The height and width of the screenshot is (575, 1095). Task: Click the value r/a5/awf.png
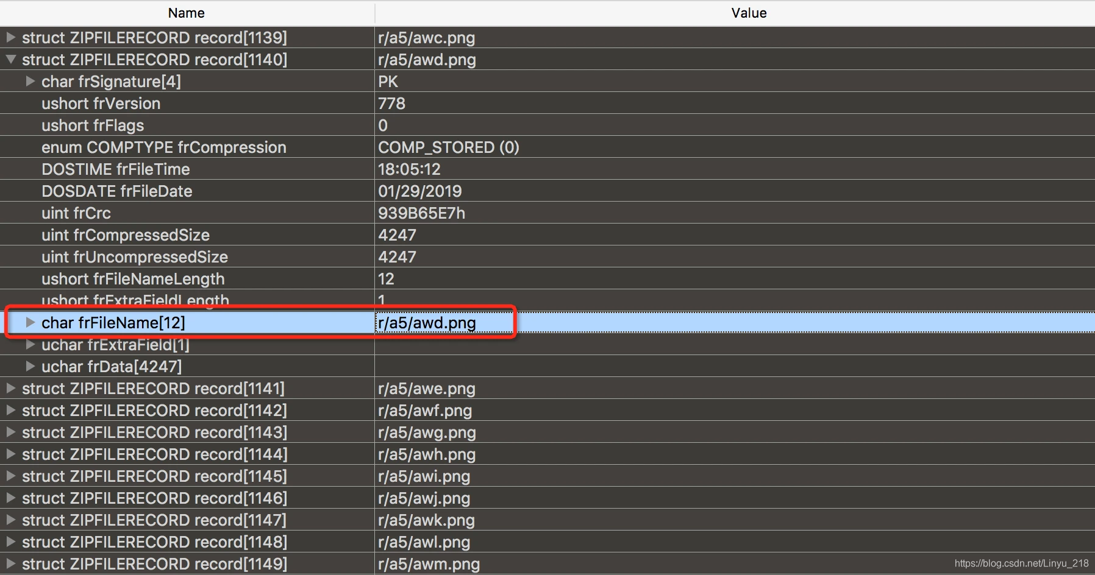pos(425,411)
